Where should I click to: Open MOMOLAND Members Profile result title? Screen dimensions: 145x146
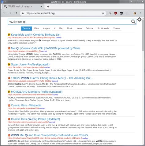37,92
